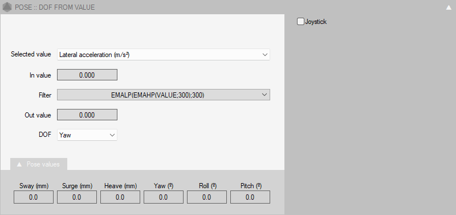Click the Pose values triangle icon
This screenshot has width=456, height=215.
(x=19, y=164)
